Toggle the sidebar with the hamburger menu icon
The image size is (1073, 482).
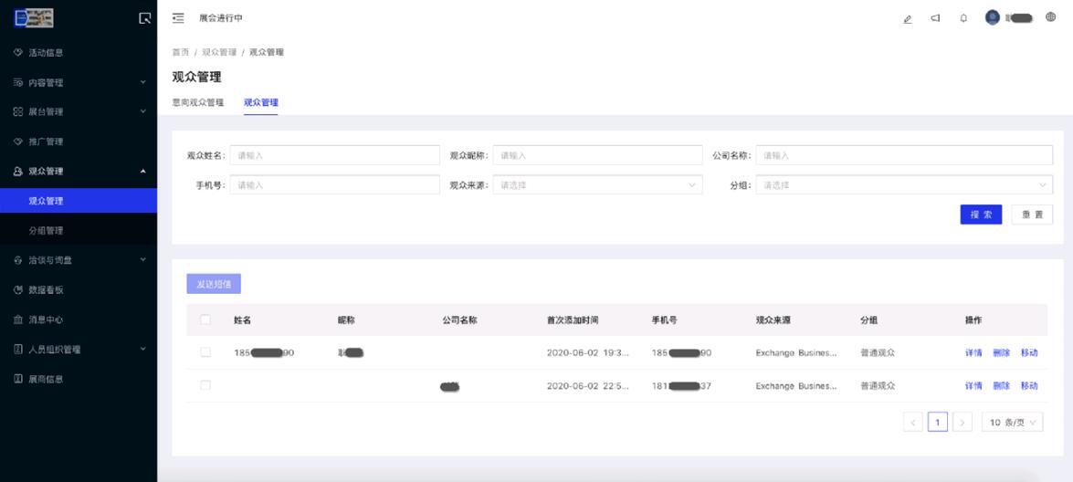coord(178,18)
